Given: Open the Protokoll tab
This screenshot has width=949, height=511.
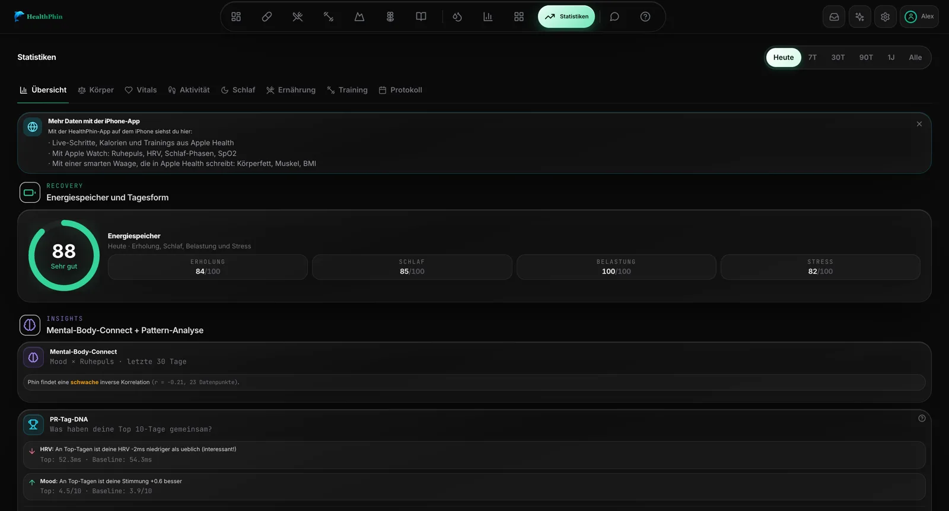Looking at the screenshot, I should tap(400, 90).
